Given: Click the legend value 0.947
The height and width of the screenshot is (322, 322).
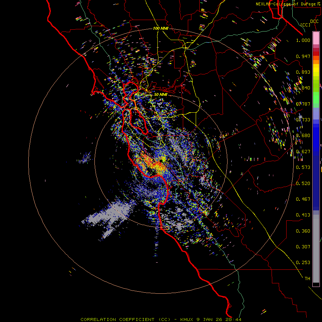Looking at the screenshot, I should 303,56.
